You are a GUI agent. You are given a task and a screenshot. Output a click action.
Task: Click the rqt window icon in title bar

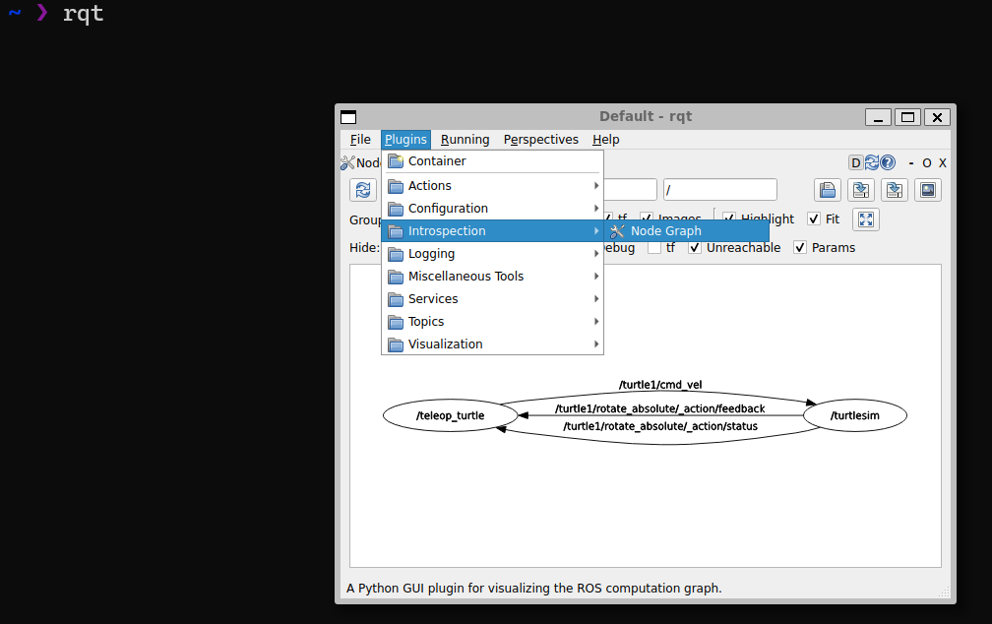pyautogui.click(x=348, y=117)
